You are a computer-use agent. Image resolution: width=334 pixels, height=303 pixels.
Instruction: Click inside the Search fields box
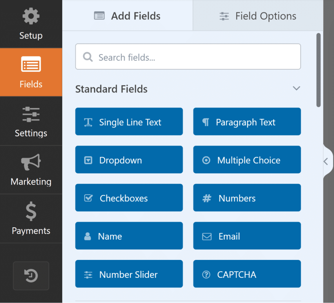point(188,57)
